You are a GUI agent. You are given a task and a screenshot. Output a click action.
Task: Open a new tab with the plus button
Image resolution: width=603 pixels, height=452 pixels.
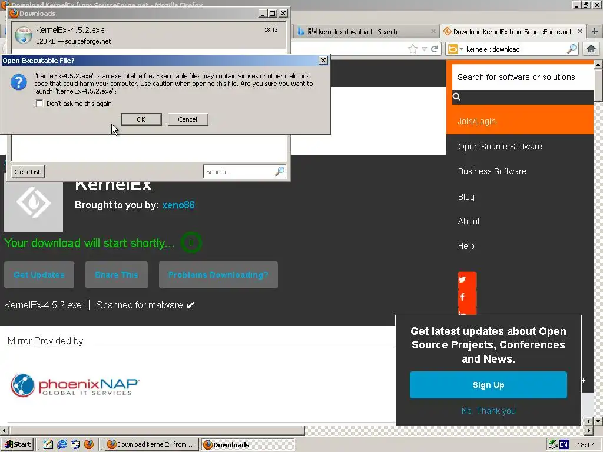click(x=595, y=31)
